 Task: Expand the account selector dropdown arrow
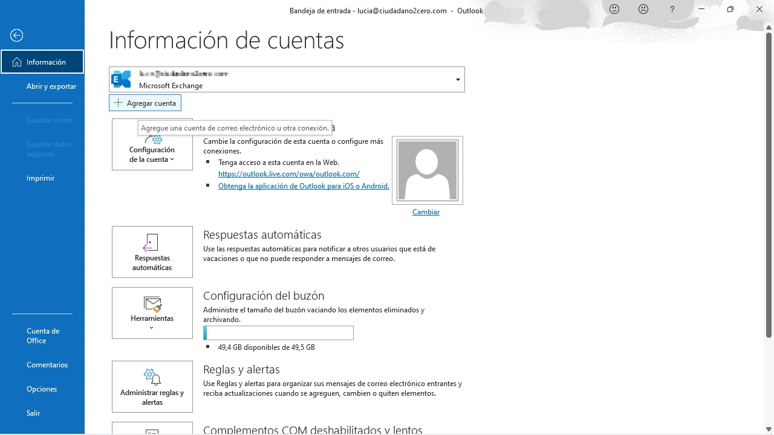click(458, 80)
